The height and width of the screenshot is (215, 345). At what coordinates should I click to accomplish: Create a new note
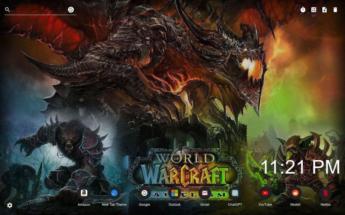pos(325,10)
